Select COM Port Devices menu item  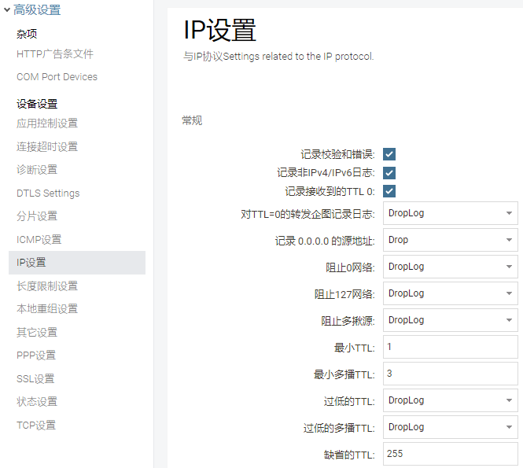click(x=57, y=77)
